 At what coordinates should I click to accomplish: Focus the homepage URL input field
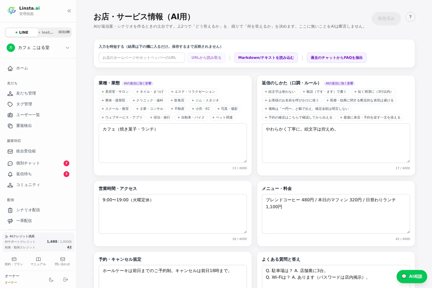pyautogui.click(x=142, y=58)
